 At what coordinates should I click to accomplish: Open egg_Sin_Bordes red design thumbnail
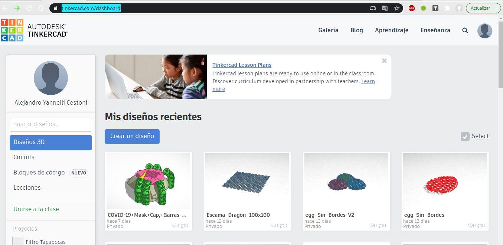tap(445, 181)
